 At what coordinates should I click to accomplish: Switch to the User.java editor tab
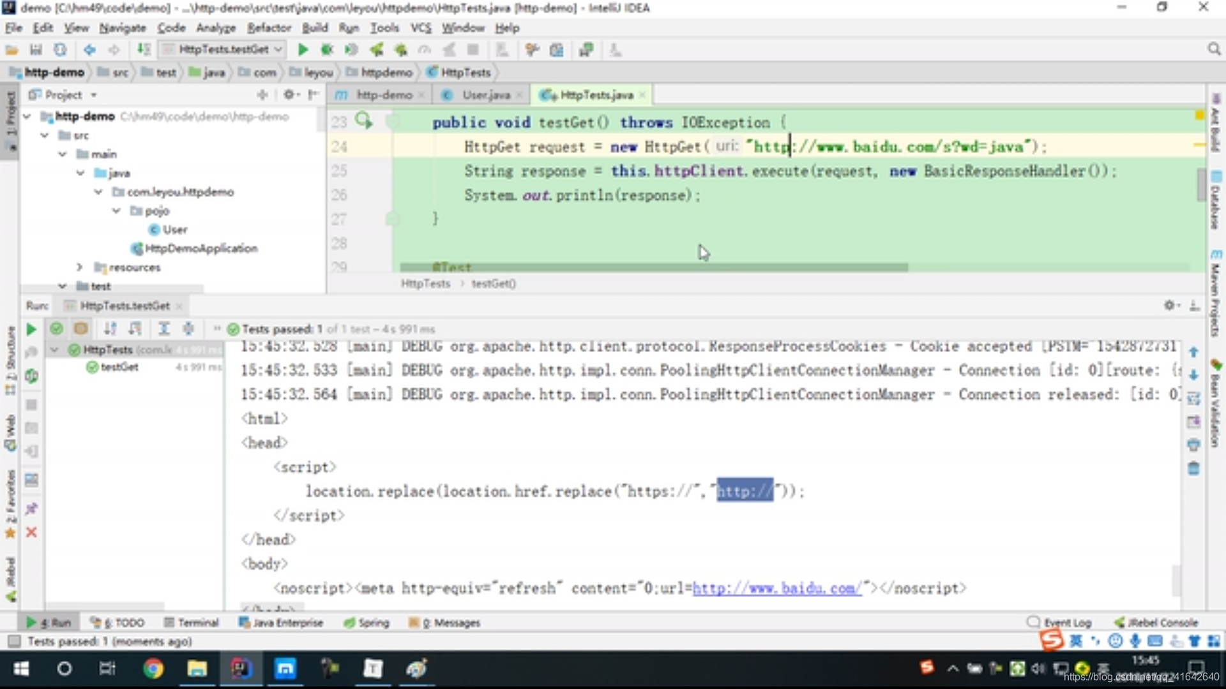(x=480, y=94)
